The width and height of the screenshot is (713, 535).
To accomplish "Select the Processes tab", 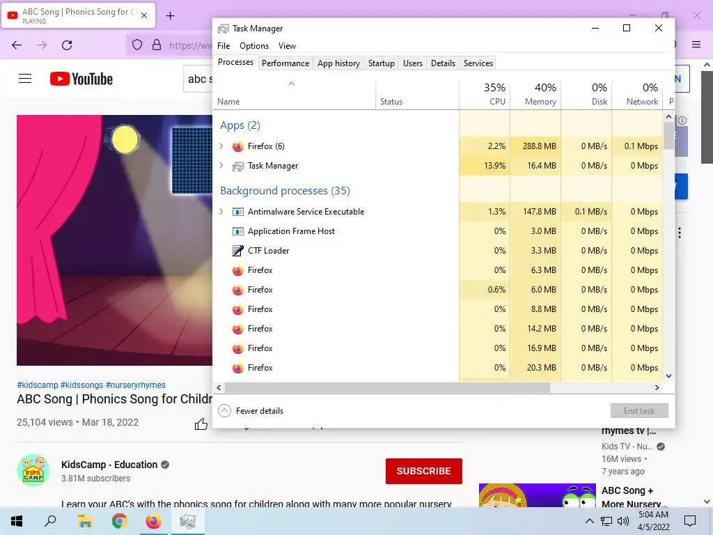I will point(235,62).
